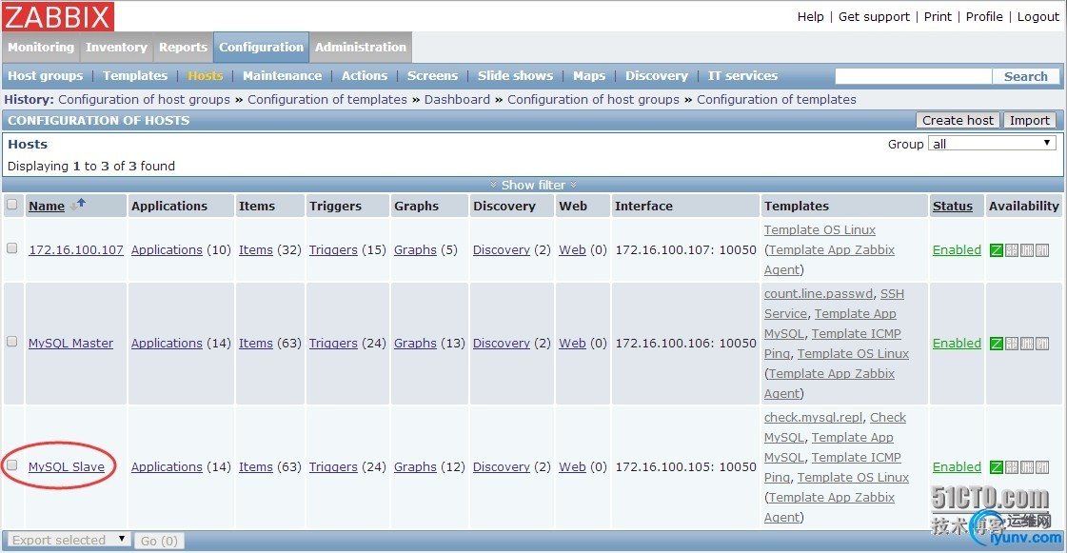Tick checkbox for MySQL Slave host
Viewport: 1067px width, 553px height.
11,465
